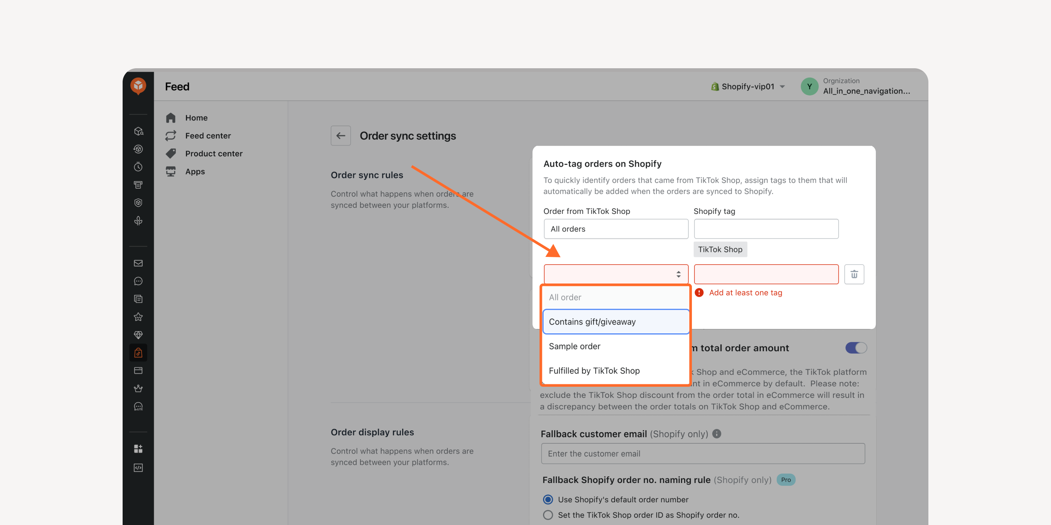Screen dimensions: 1051x525
Task: Open the stopwatch icon in sidebar
Action: (138, 167)
